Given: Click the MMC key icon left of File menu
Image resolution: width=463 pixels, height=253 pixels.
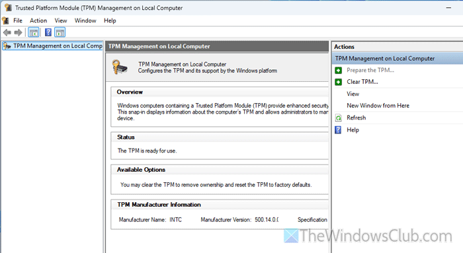Looking at the screenshot, I should pyautogui.click(x=5, y=20).
